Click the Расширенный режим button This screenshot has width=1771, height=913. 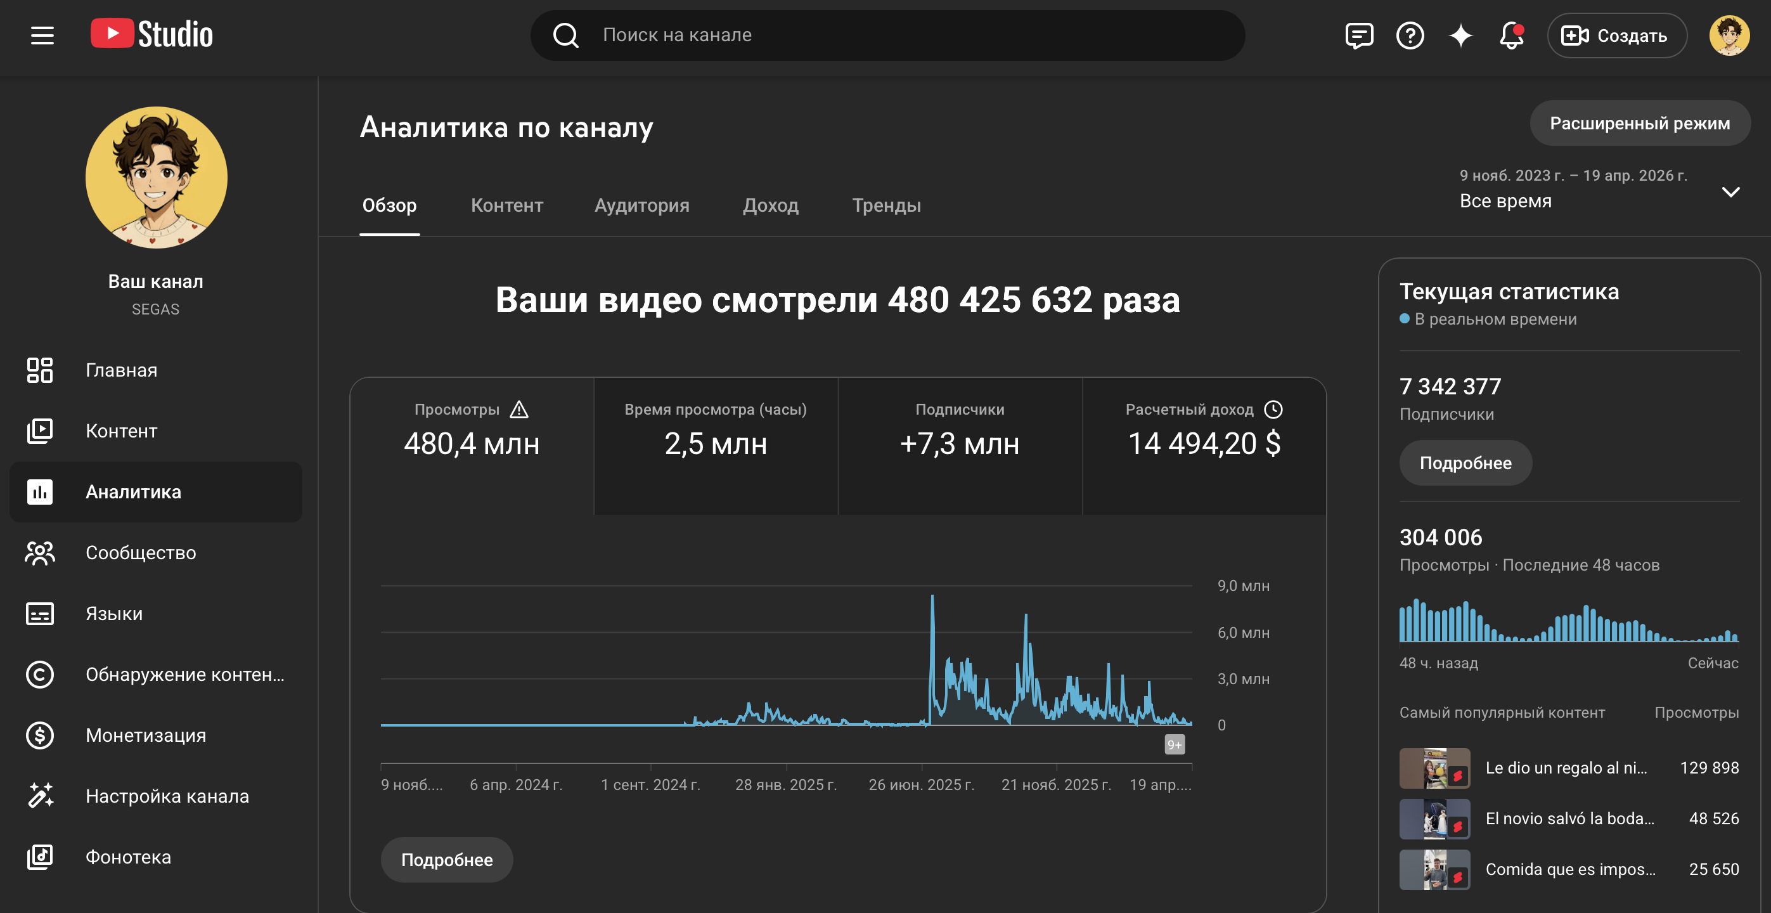1639,123
